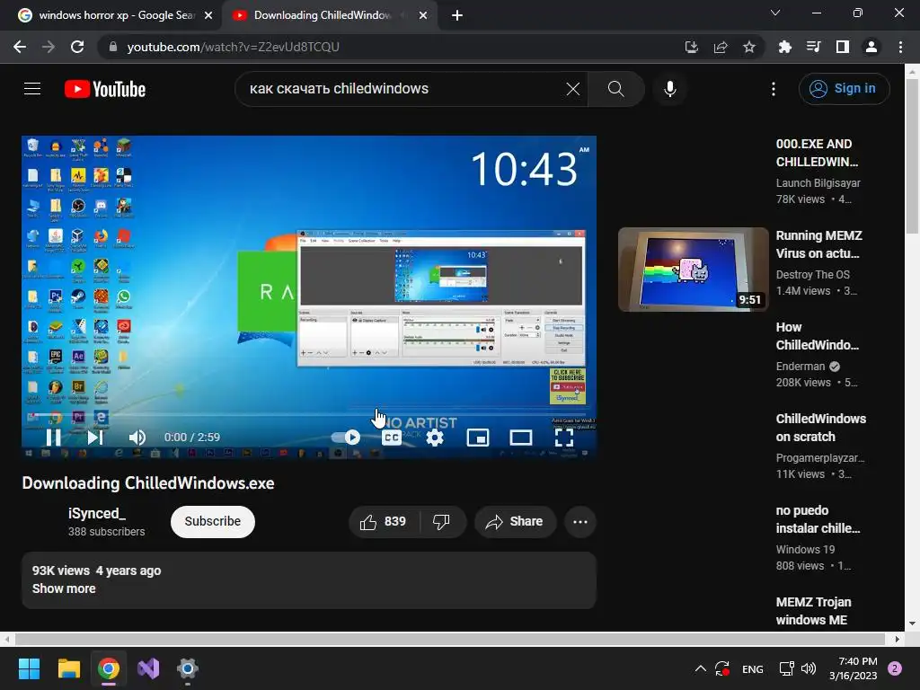Open Enderman's How ChilledWindows video
920x690 pixels.
[817, 336]
